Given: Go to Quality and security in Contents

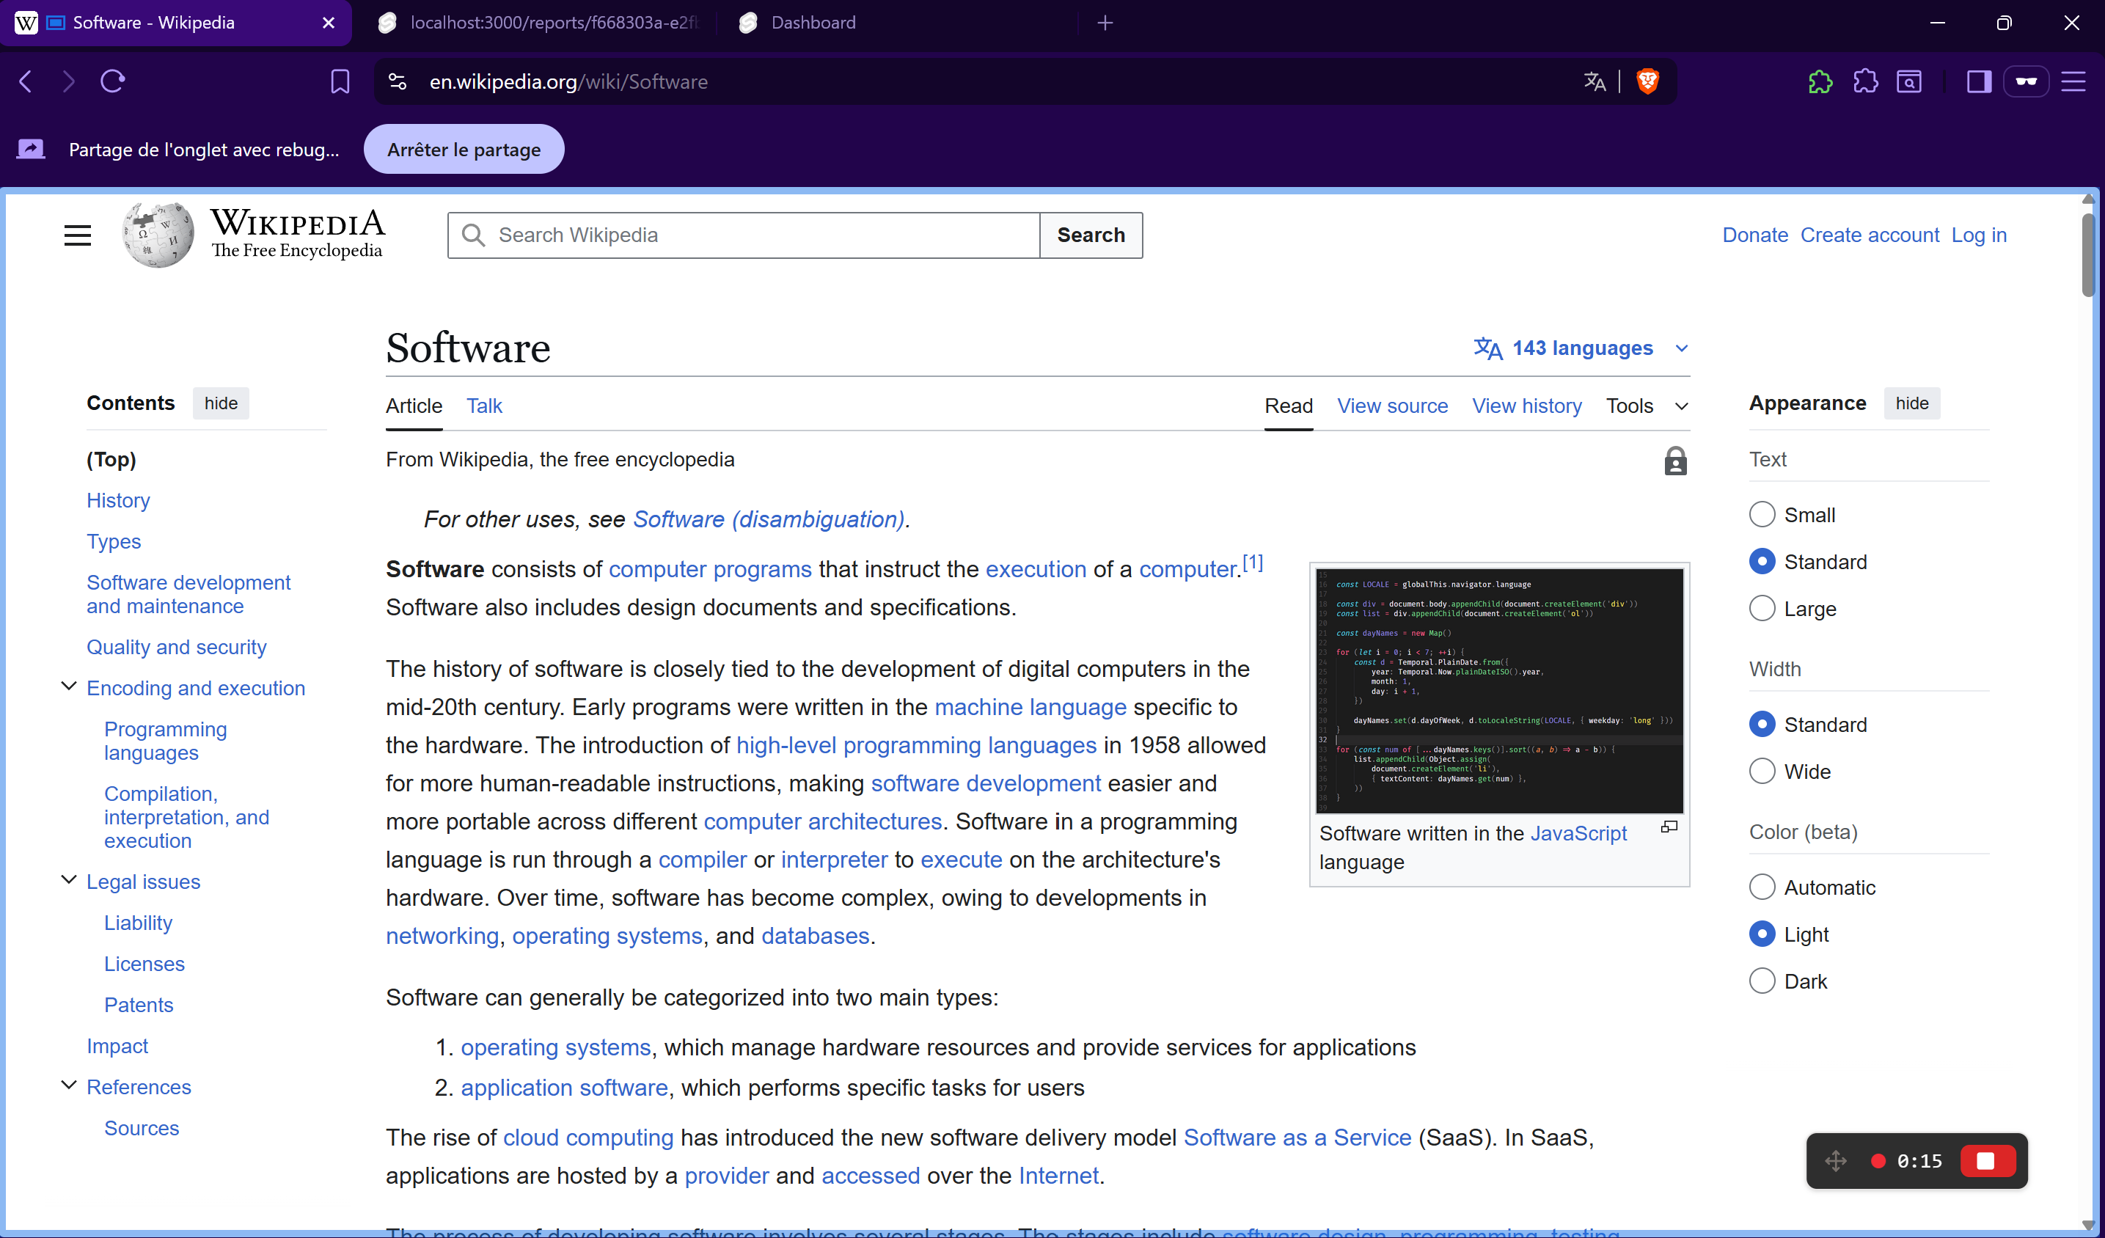Looking at the screenshot, I should (176, 648).
